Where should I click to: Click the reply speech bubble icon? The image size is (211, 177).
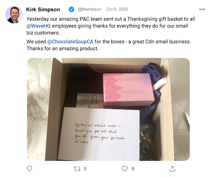[x=29, y=168]
